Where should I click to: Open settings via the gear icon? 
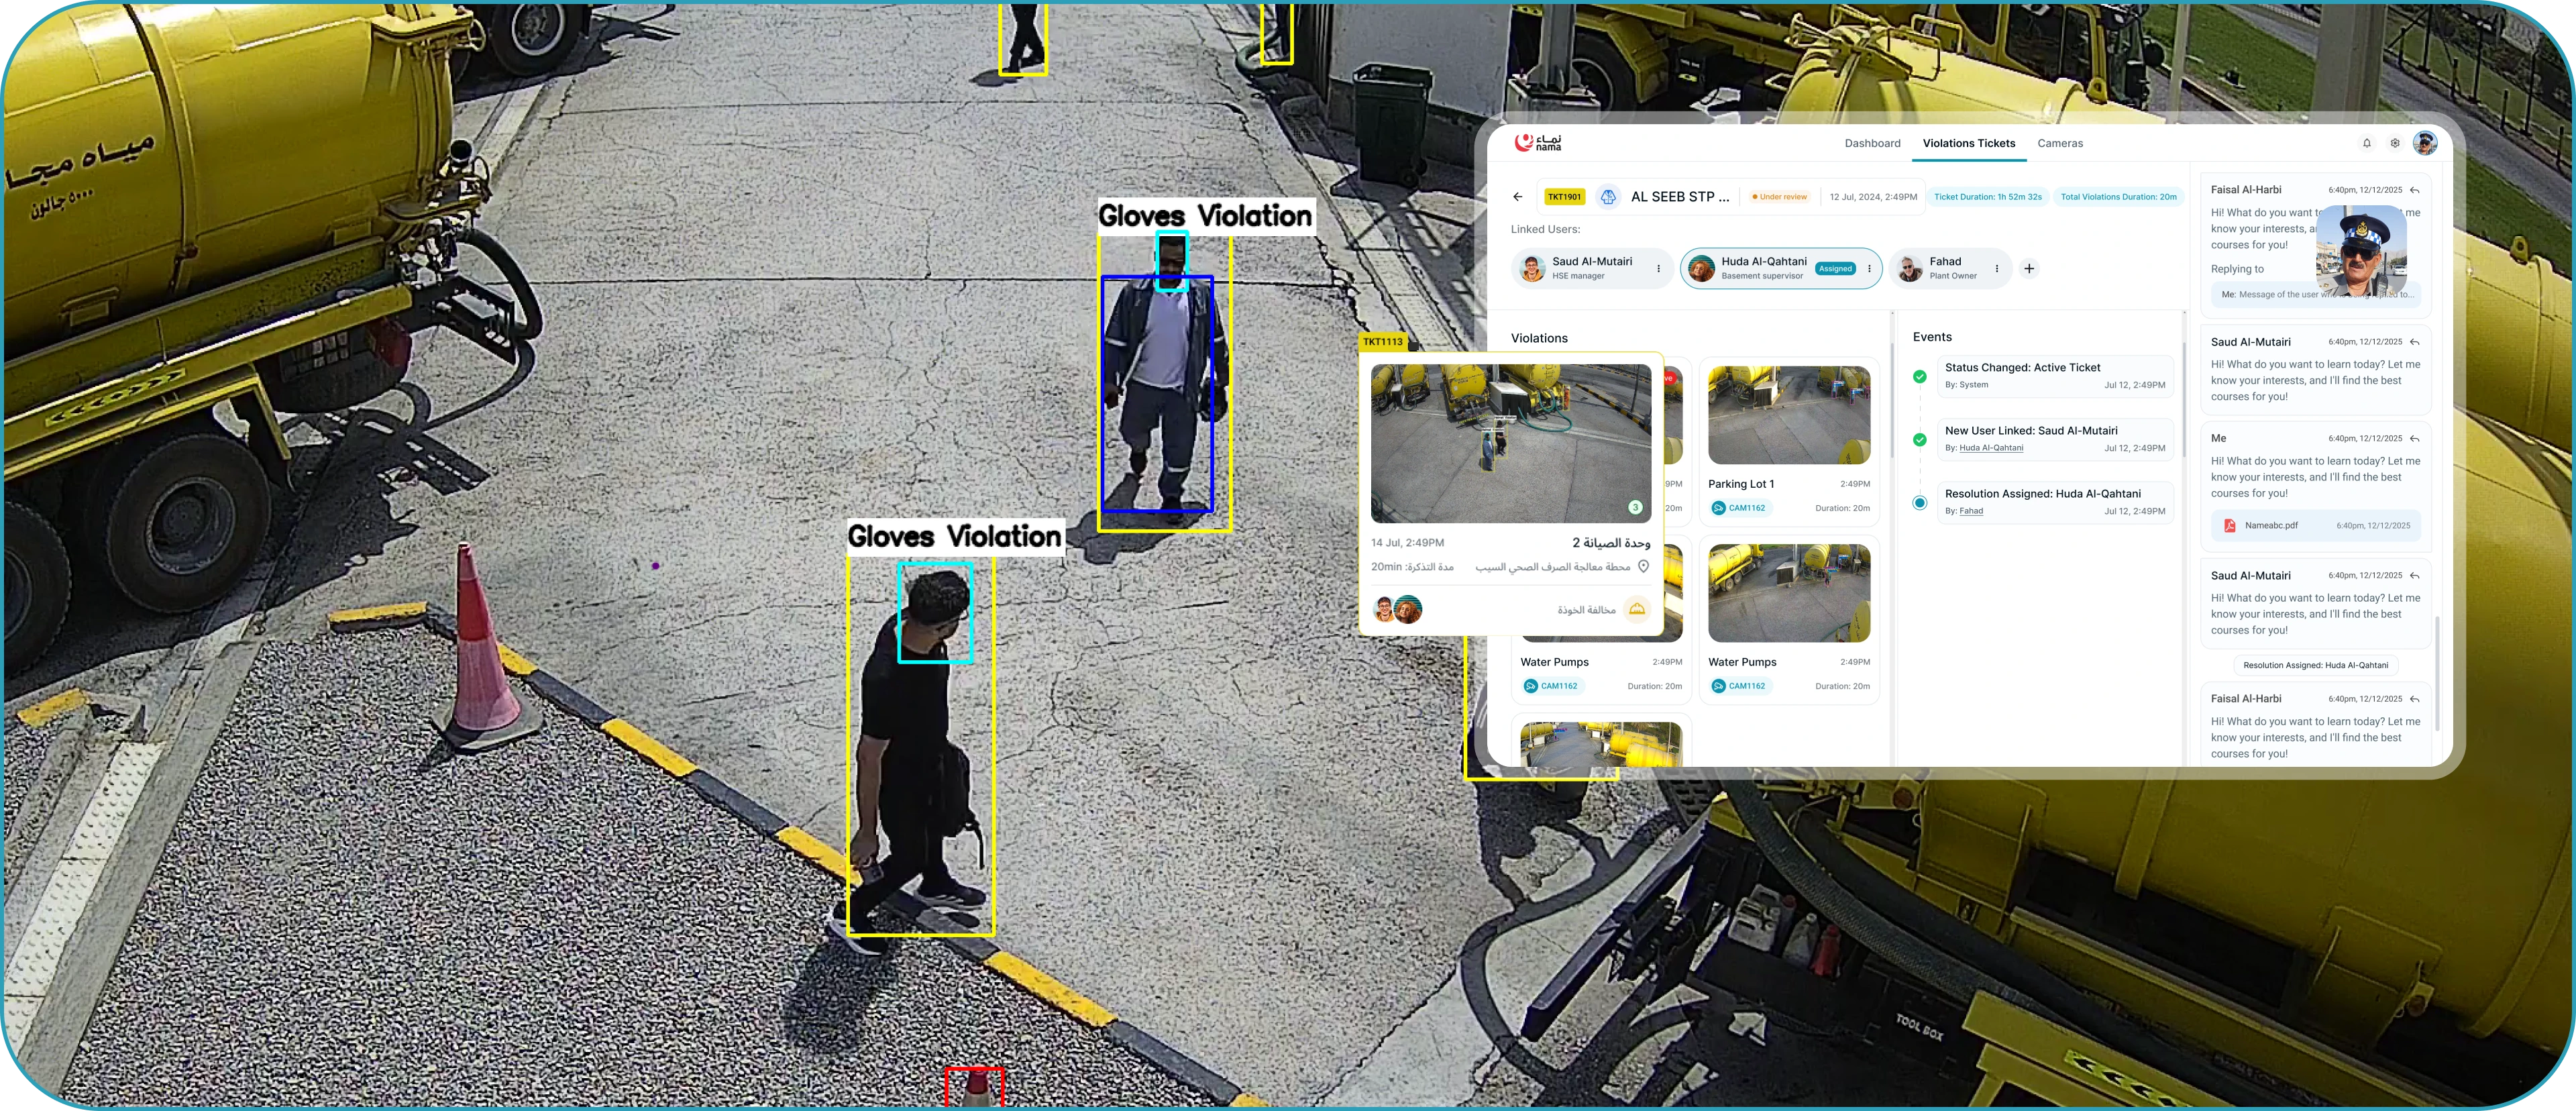pyautogui.click(x=2395, y=143)
